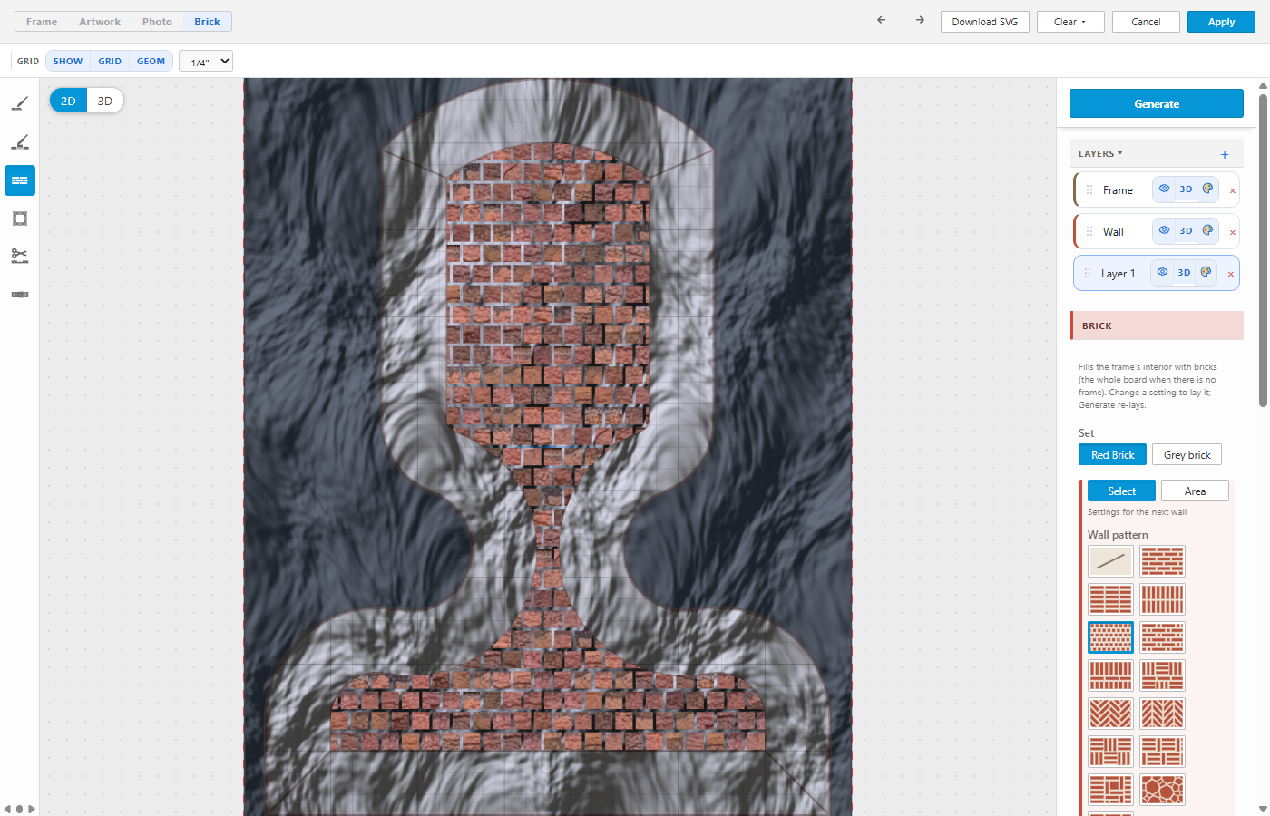The width and height of the screenshot is (1270, 816).
Task: Select the Layer 1 row by its name
Action: coord(1118,274)
